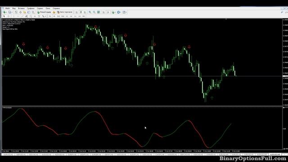Viewport: 288px width, 162px height.
Task: Select the equidistant channel tool
Action: click(x=27, y=16)
